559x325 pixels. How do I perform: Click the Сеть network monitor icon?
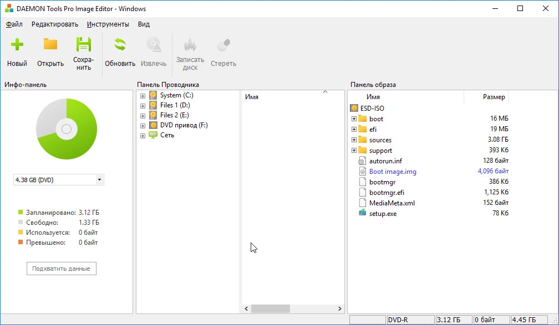point(153,135)
